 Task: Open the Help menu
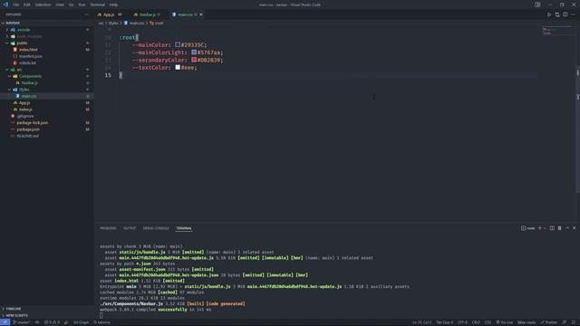coord(113,5)
